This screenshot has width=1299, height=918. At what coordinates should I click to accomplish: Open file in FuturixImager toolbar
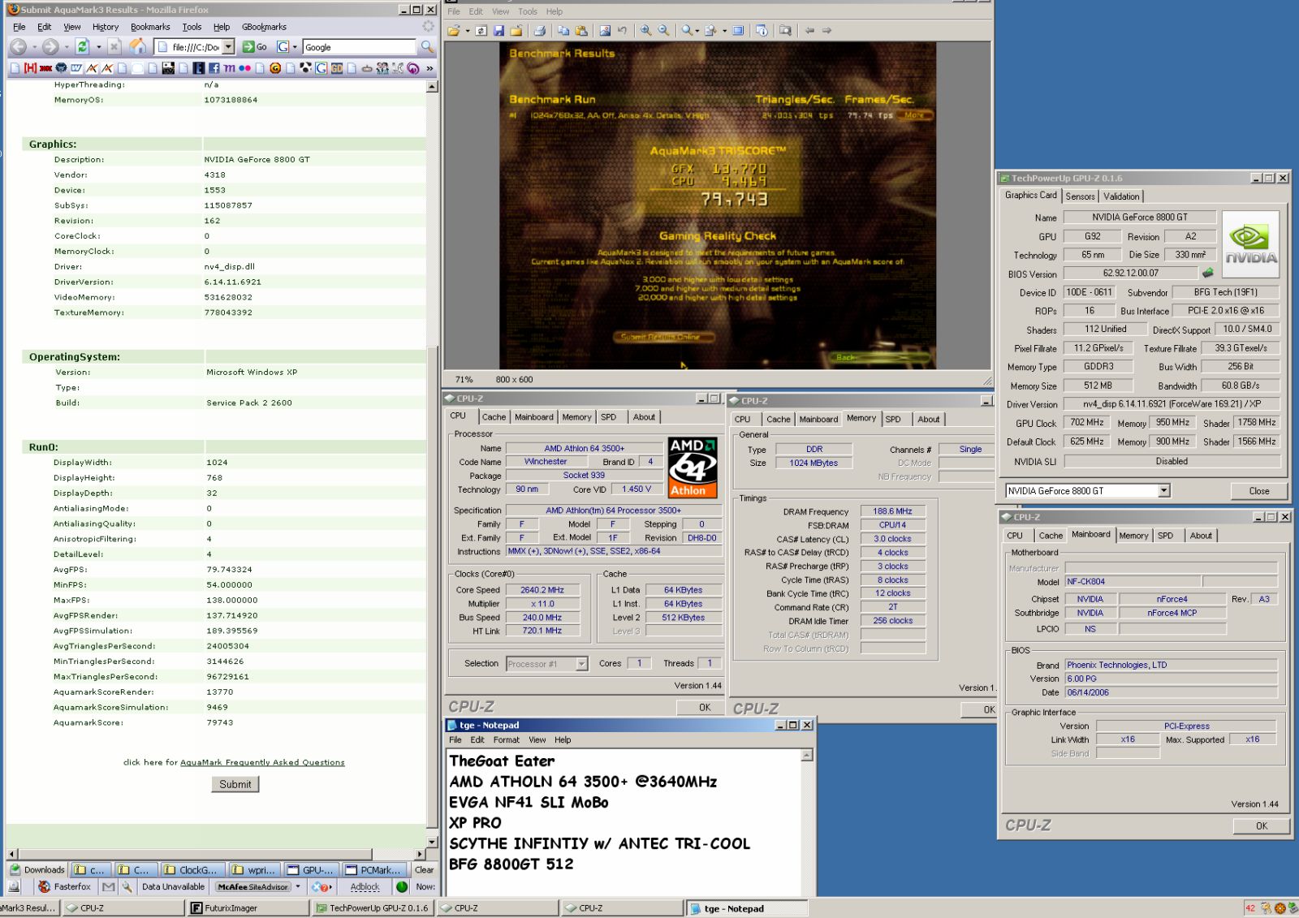point(453,31)
